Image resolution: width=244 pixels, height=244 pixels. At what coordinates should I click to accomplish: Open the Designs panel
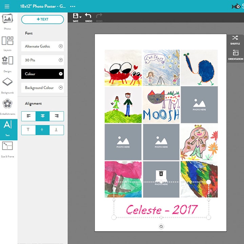(7, 64)
